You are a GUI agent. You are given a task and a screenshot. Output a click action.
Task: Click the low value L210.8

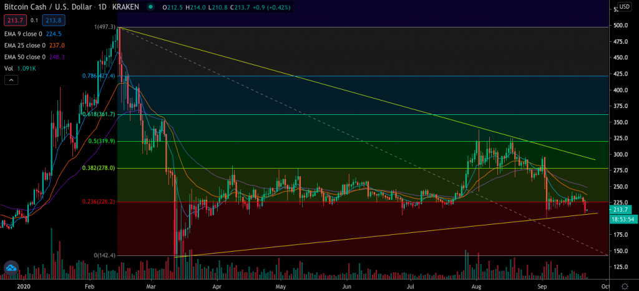point(218,7)
